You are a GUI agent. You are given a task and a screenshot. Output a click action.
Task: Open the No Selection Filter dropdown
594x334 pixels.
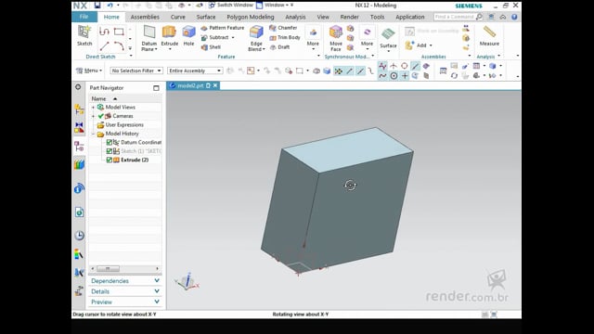pos(136,71)
